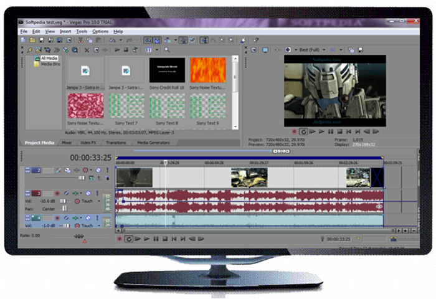Screen dimensions: 436x304
Task: Open the Tools menu
Action: [x=82, y=31]
